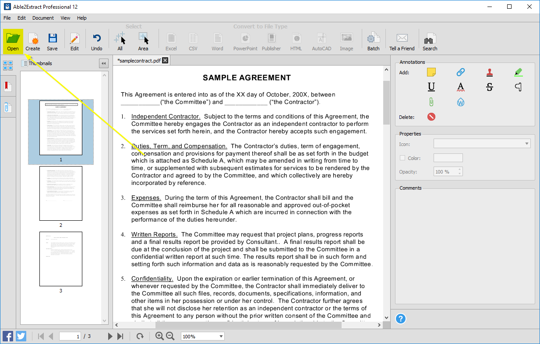The image size is (540, 344).
Task: Click the Color swatch box
Action: pyautogui.click(x=448, y=158)
